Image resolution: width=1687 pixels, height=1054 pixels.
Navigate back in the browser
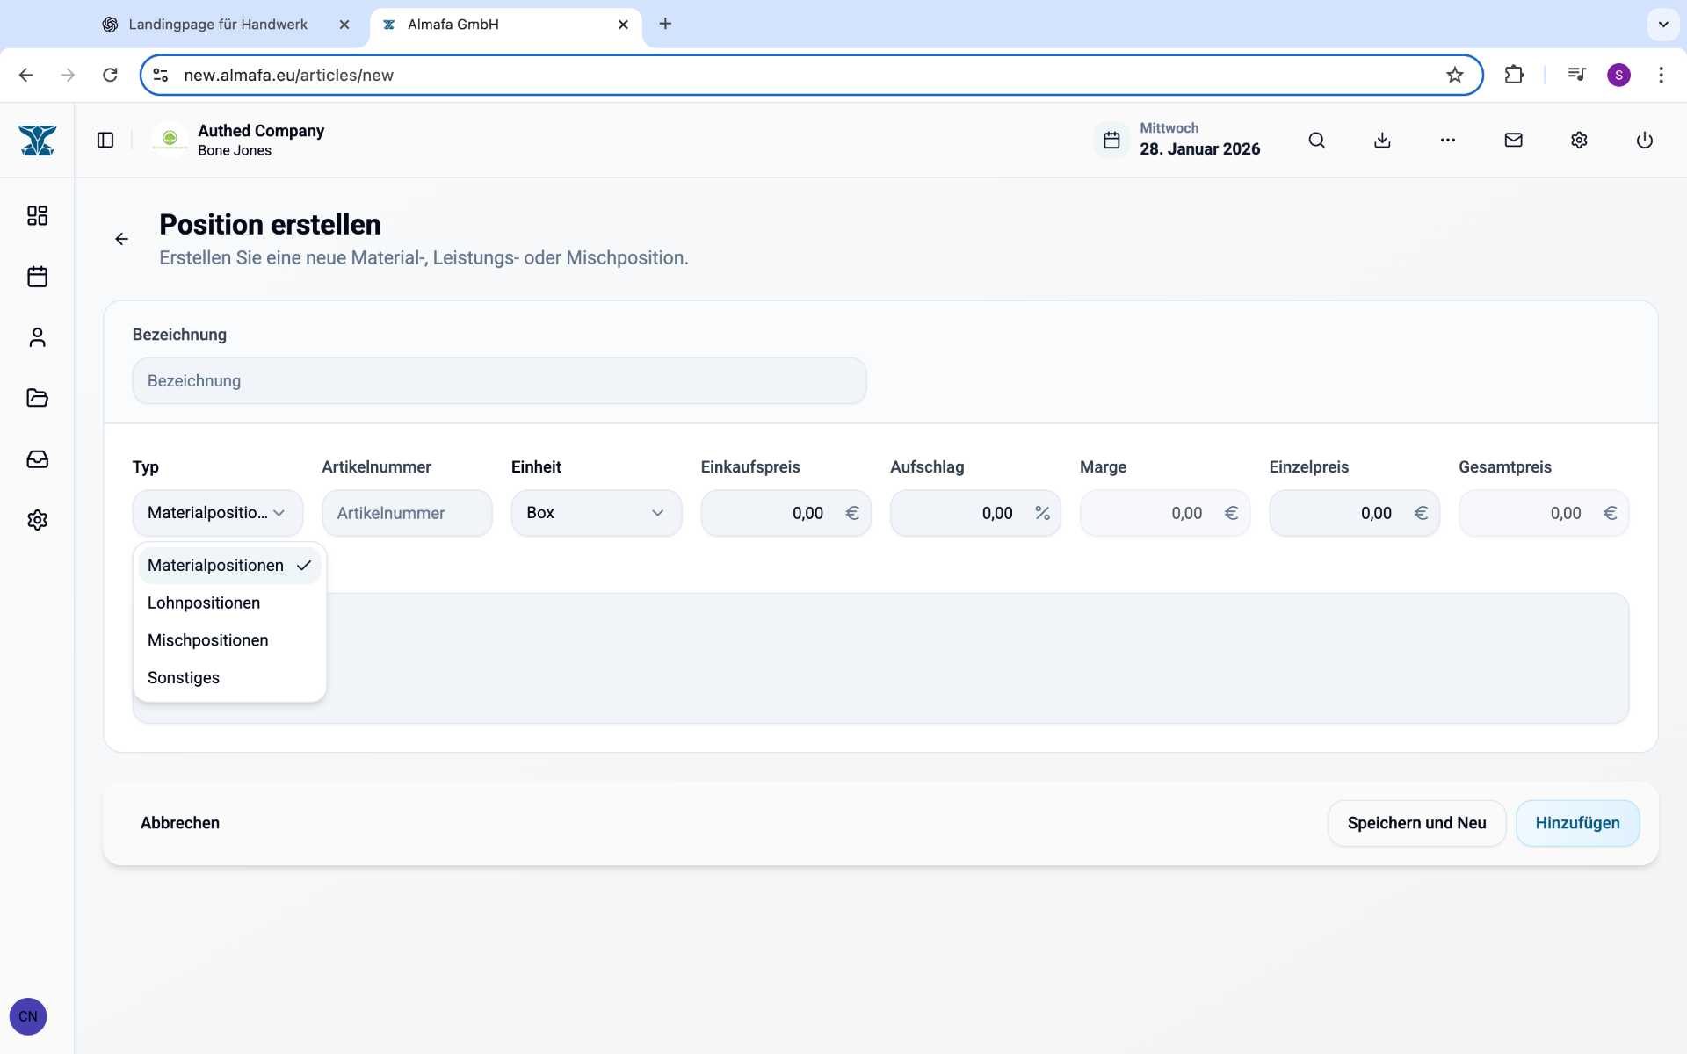point(26,75)
